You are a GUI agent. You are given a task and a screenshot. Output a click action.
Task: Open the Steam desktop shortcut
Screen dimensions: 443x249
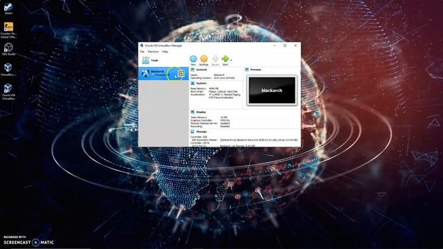[8, 8]
